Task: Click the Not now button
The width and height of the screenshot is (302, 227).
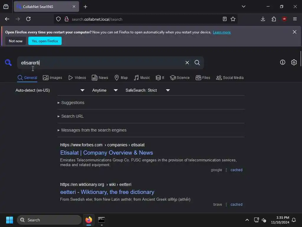Action: coord(16,41)
